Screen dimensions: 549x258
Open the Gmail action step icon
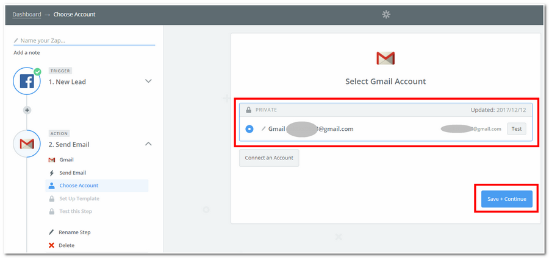27,144
